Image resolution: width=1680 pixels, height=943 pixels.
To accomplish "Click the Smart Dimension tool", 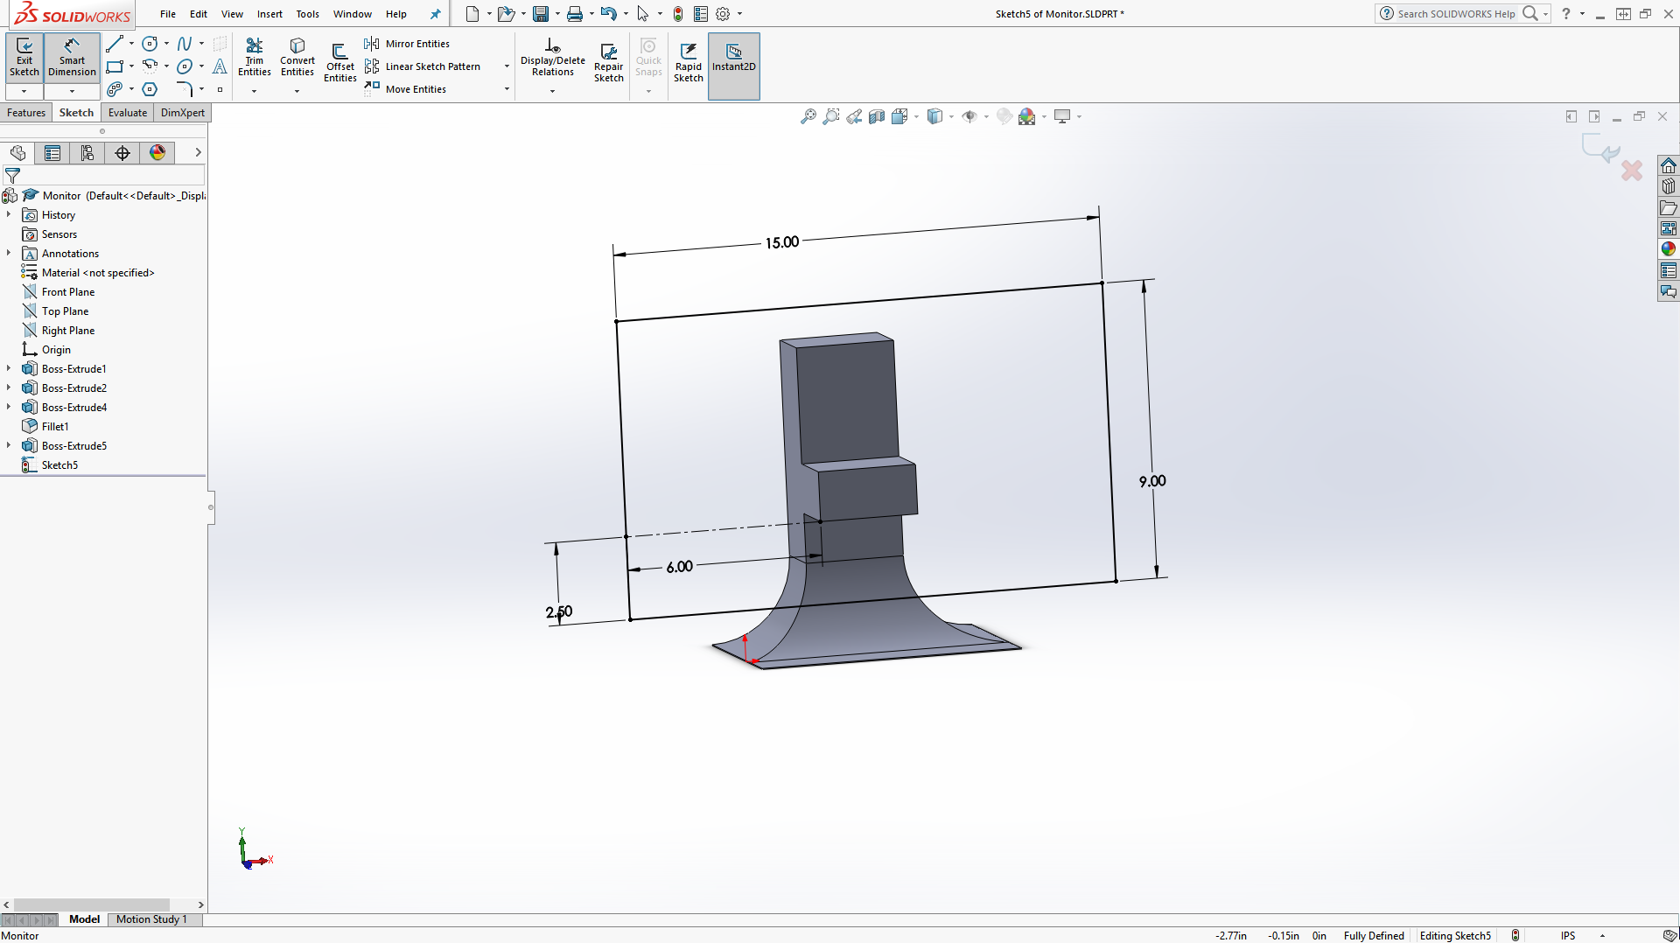I will point(72,57).
